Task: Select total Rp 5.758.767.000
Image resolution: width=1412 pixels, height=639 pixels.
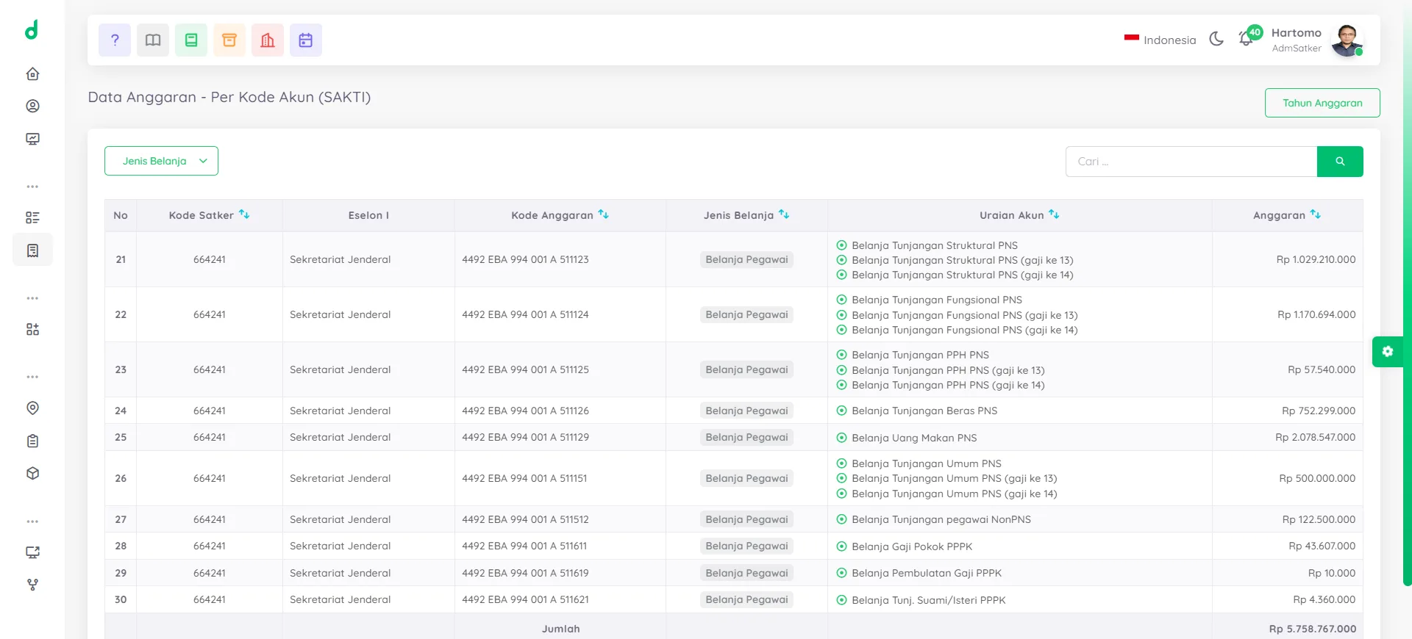Action: pos(1313,629)
